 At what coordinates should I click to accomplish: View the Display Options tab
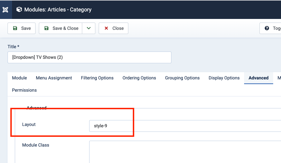pyautogui.click(x=224, y=78)
